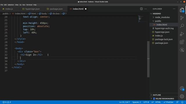Image resolution: width=186 pixels, height=104 pixels.
Task: Collapse the HSDEMO folder section
Action: pos(164,14)
